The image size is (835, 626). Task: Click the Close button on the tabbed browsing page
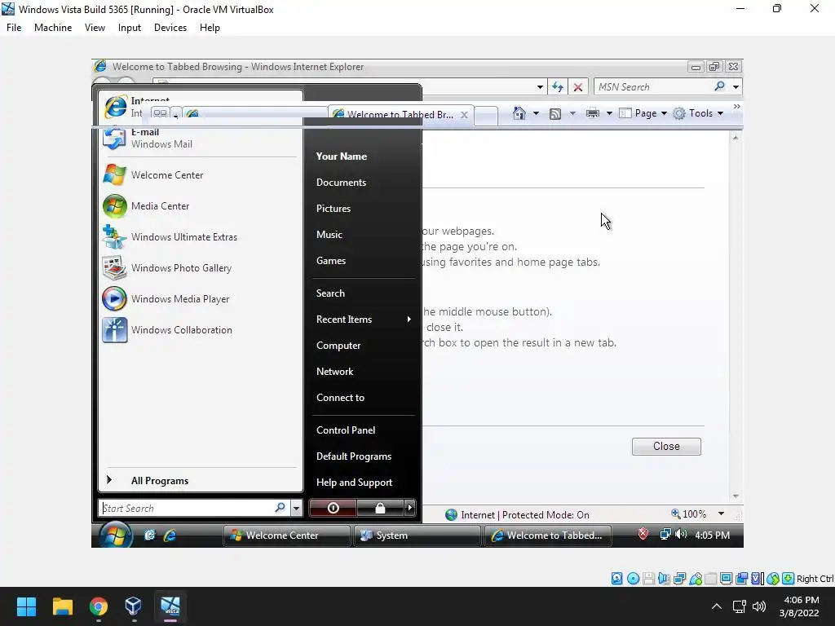point(666,447)
